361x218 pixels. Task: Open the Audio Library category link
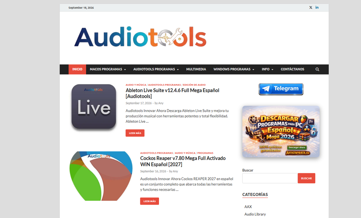coord(255,214)
